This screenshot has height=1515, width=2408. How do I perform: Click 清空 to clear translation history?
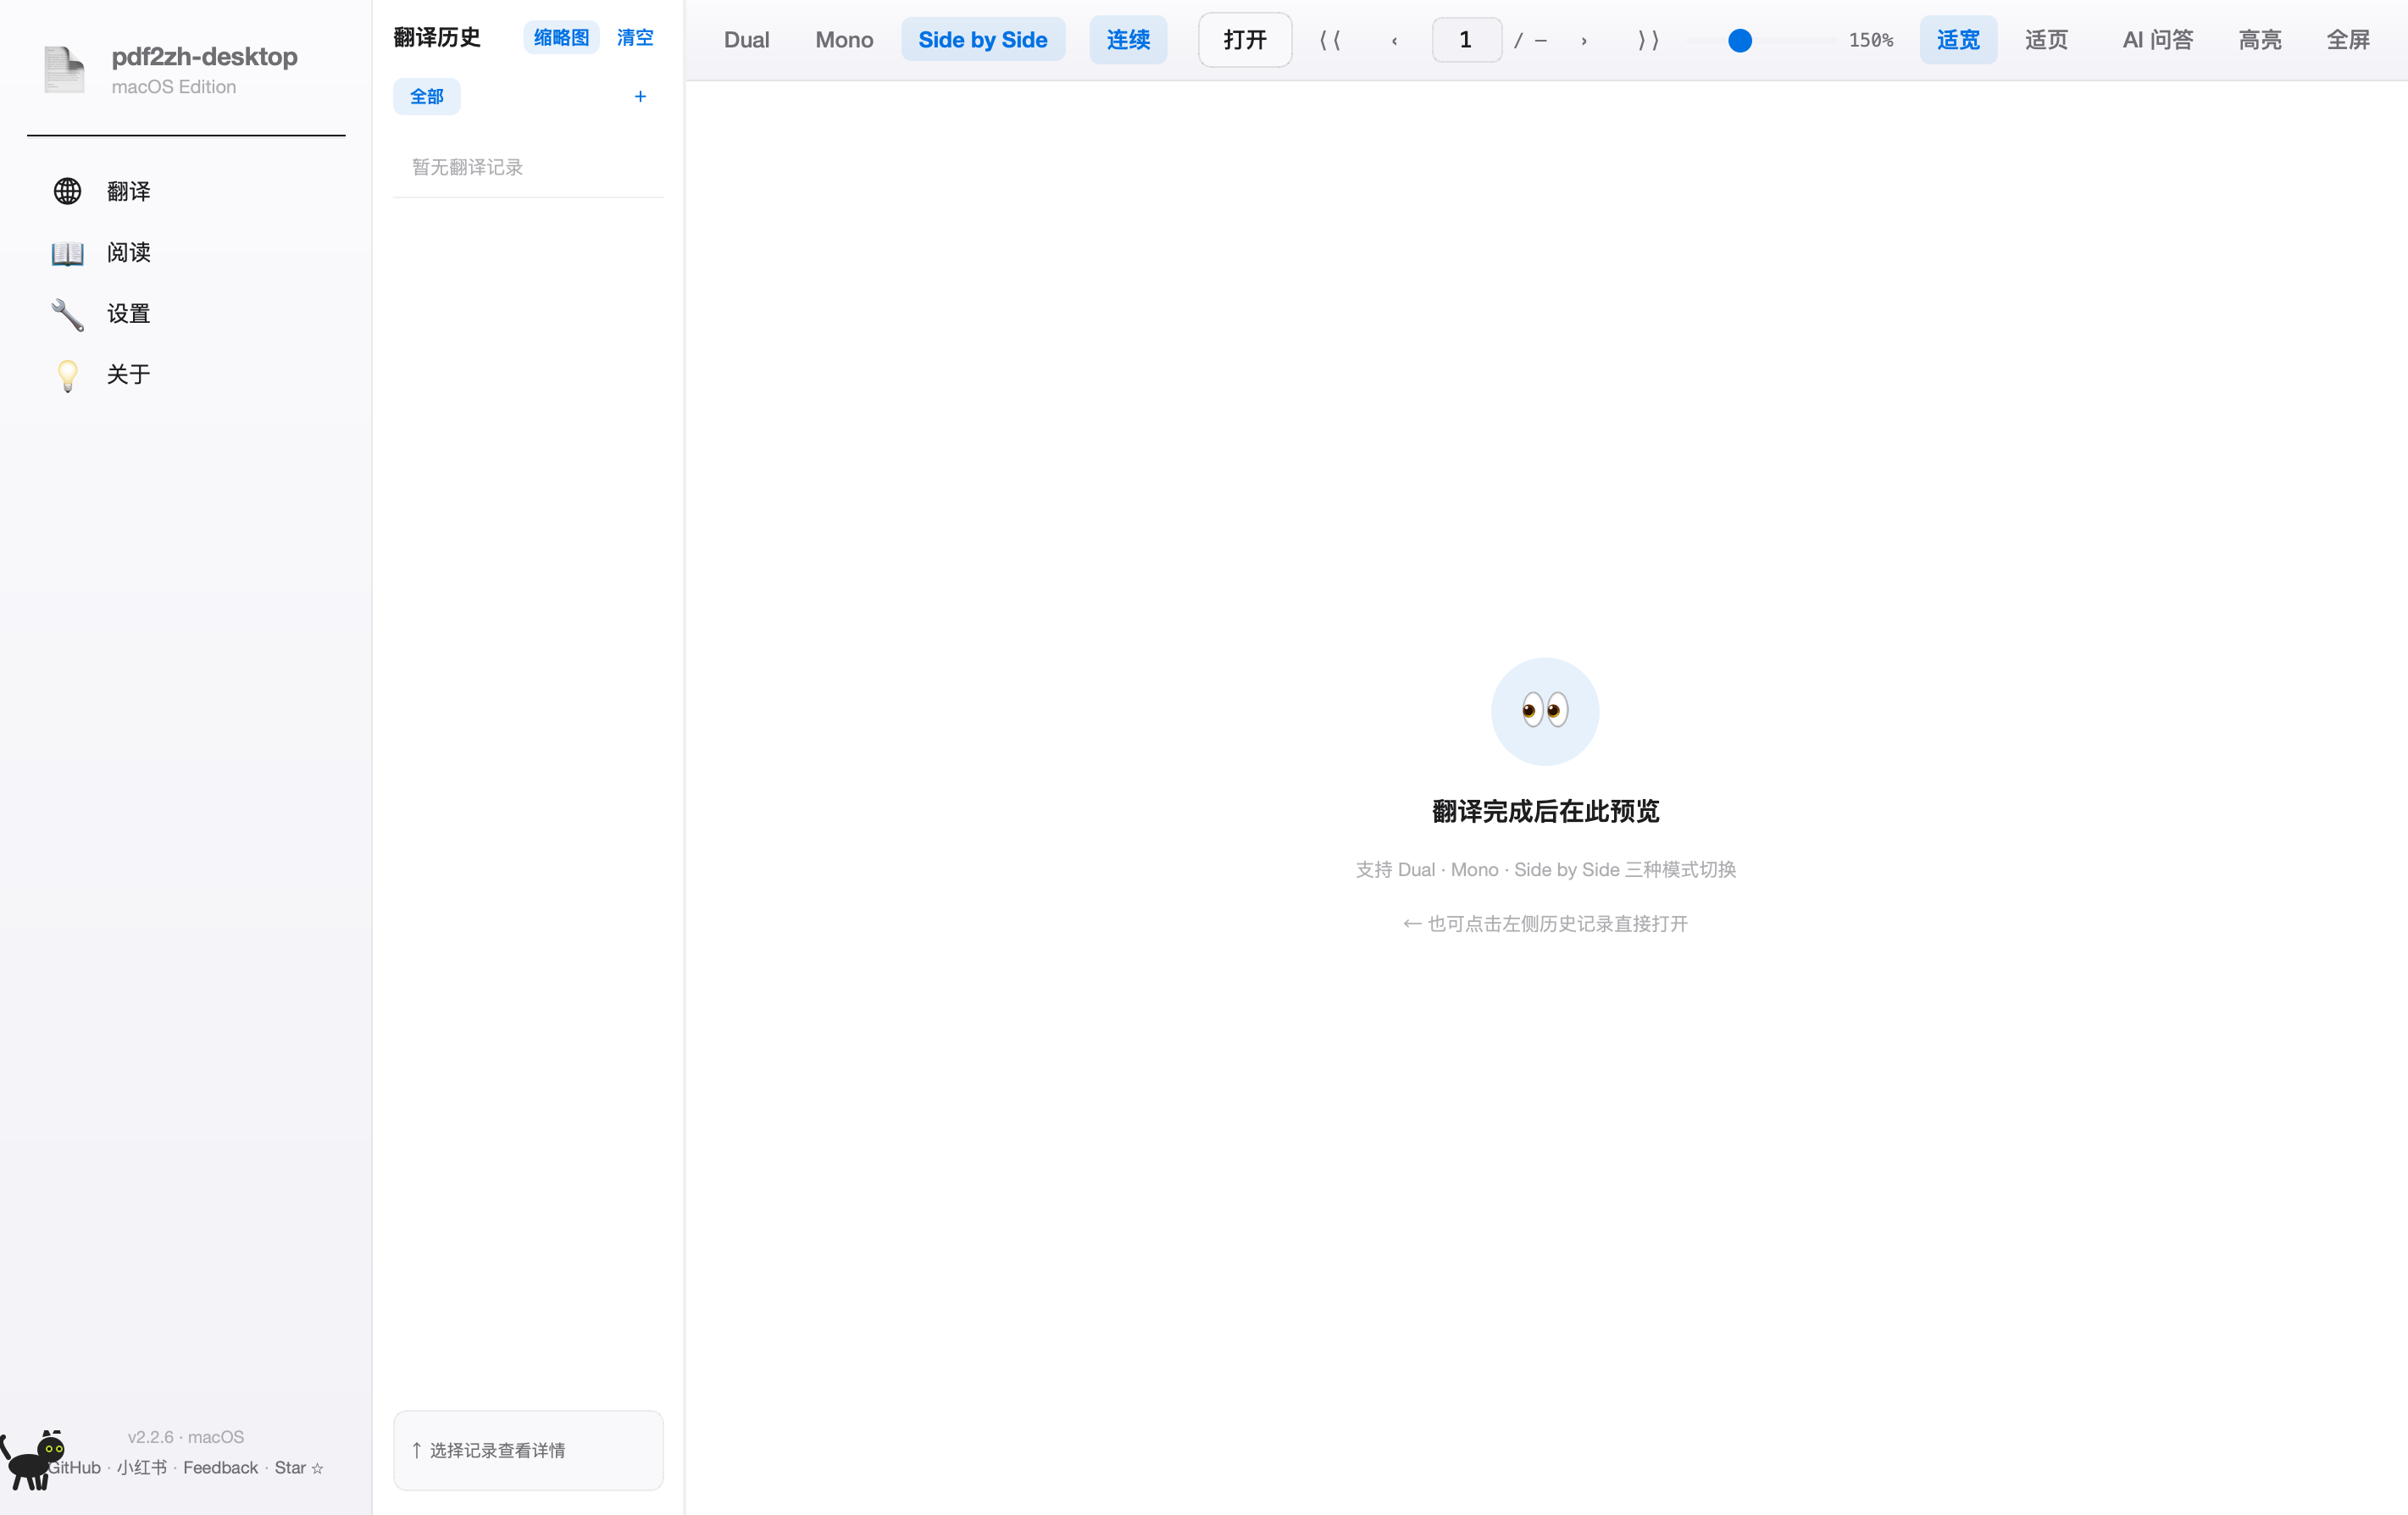coord(635,38)
